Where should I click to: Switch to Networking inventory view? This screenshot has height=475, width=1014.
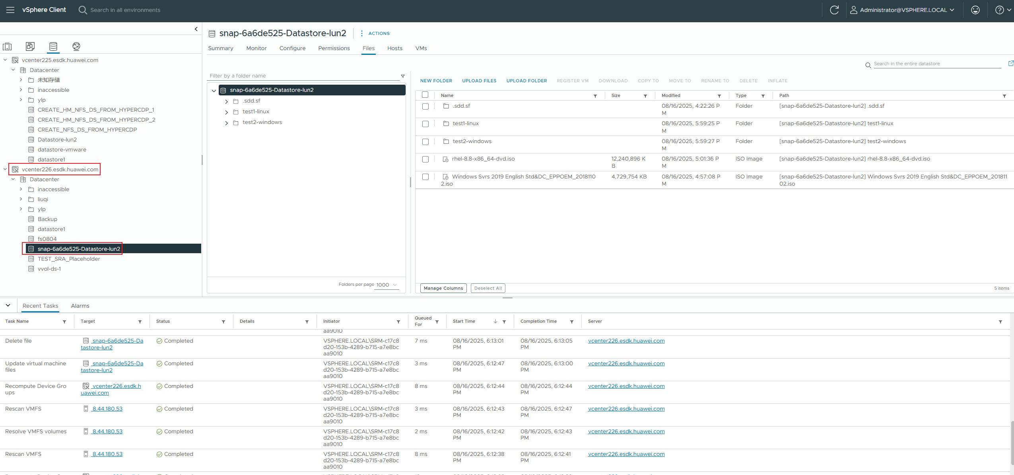point(76,47)
